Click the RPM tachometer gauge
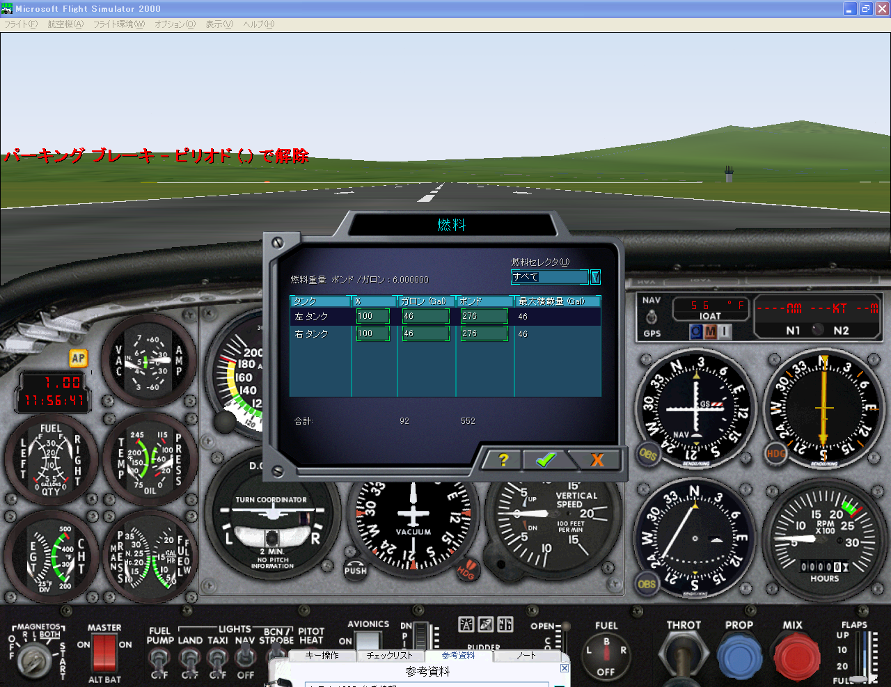The height and width of the screenshot is (687, 891). (x=823, y=539)
